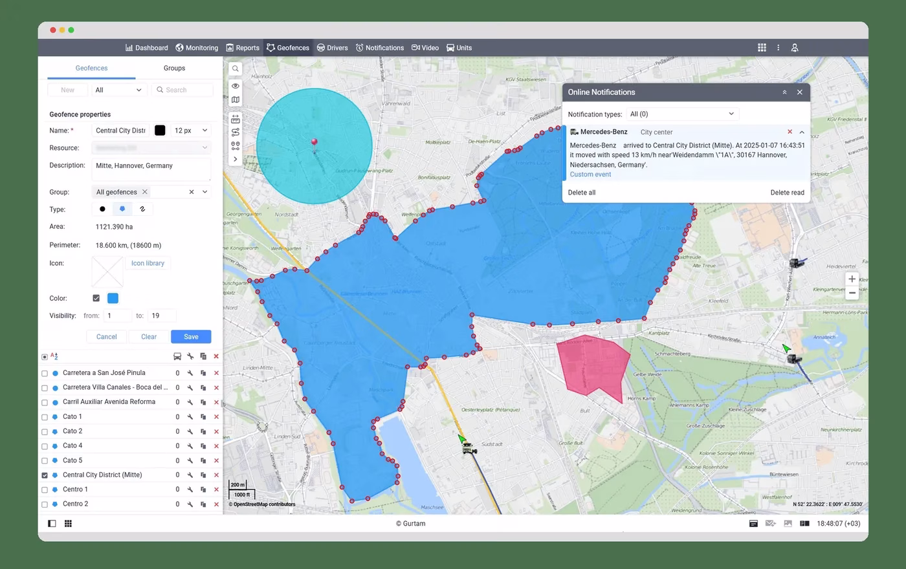Image resolution: width=906 pixels, height=569 pixels.
Task: Check the Cato 2 geofence checkbox
Action: click(x=45, y=432)
